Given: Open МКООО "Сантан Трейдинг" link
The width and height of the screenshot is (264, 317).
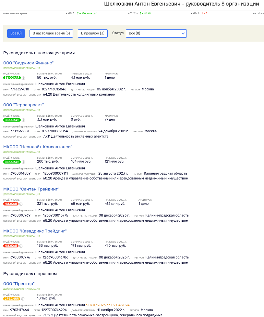Looking at the screenshot, I should coord(31,189).
